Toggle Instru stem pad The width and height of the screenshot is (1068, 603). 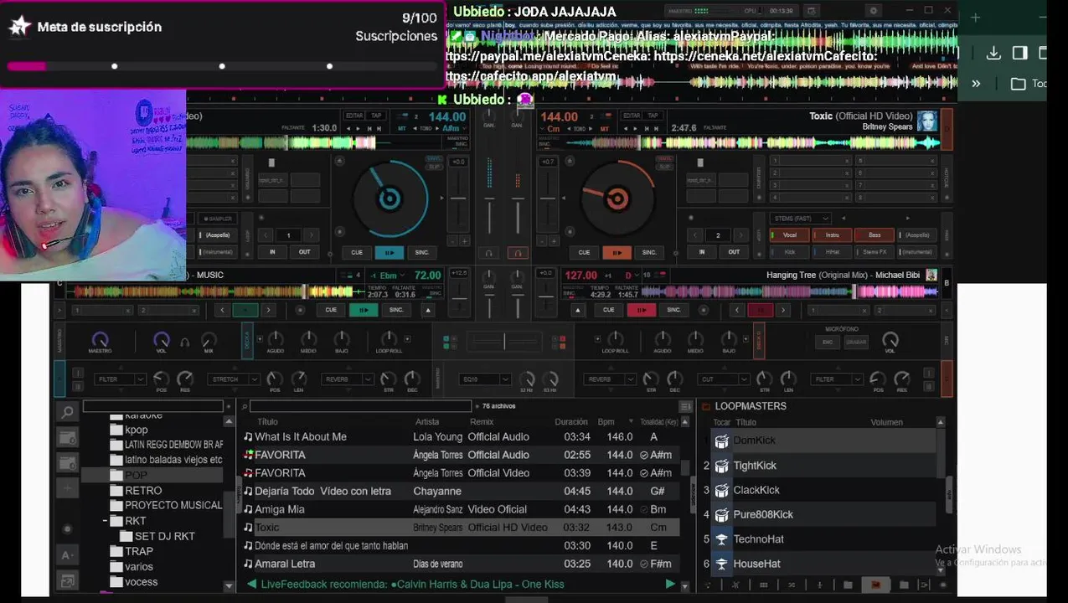(x=832, y=235)
